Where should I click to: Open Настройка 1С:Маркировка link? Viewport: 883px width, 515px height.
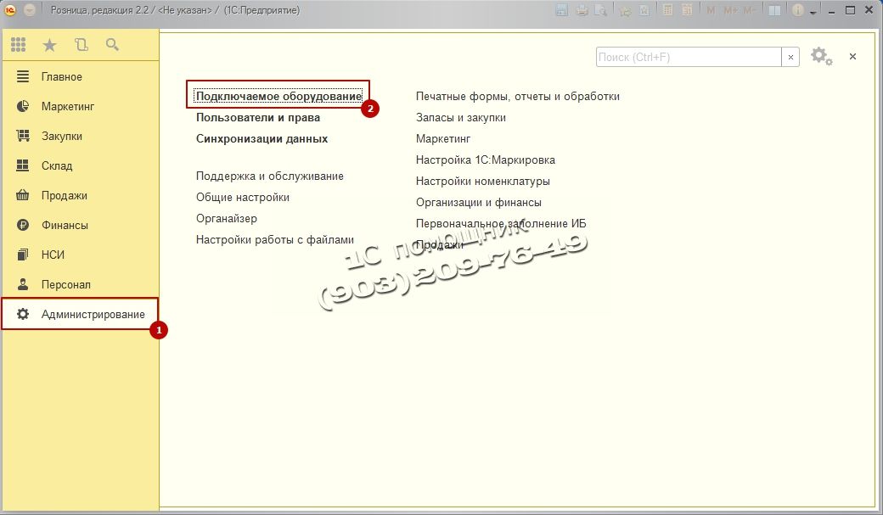[485, 160]
